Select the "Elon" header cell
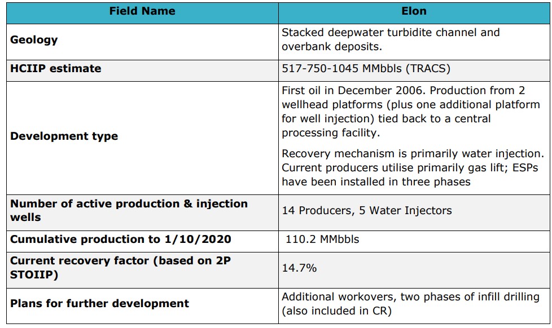This screenshot has height=328, width=552. tap(414, 11)
